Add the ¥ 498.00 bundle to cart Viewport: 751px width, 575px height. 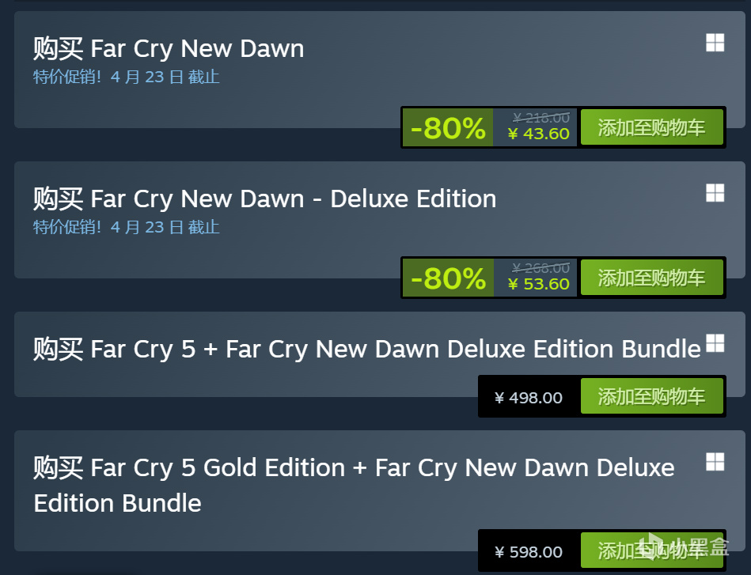[651, 396]
